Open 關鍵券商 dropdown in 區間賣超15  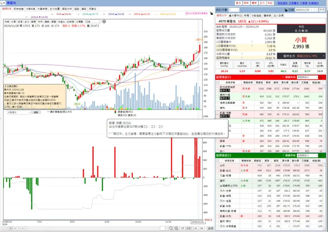(x=307, y=155)
